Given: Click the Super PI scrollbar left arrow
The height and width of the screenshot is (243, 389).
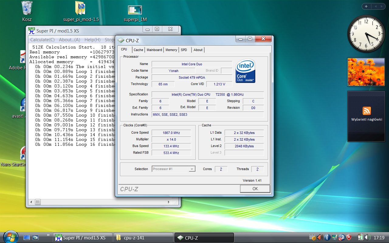Looking at the screenshot, I should pyautogui.click(x=31, y=202).
